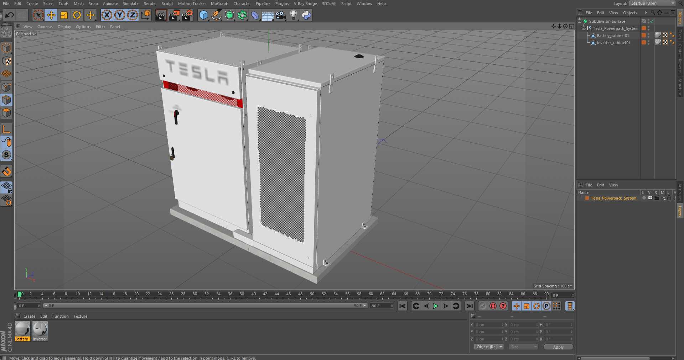Open the Python script icon
This screenshot has height=360, width=684.
coord(306,15)
